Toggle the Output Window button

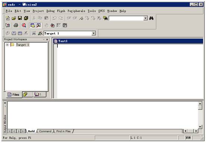(38, 25)
